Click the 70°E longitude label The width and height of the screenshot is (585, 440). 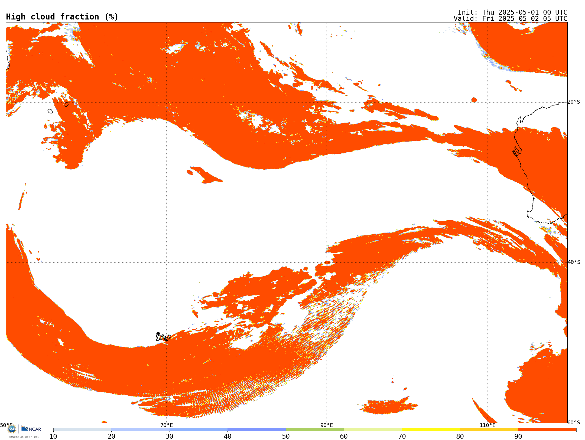click(167, 425)
